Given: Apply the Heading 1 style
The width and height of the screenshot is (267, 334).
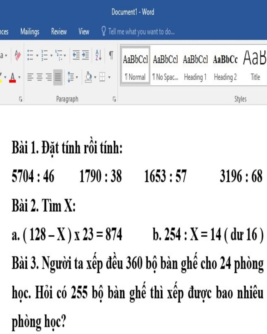Looking at the screenshot, I should (195, 65).
